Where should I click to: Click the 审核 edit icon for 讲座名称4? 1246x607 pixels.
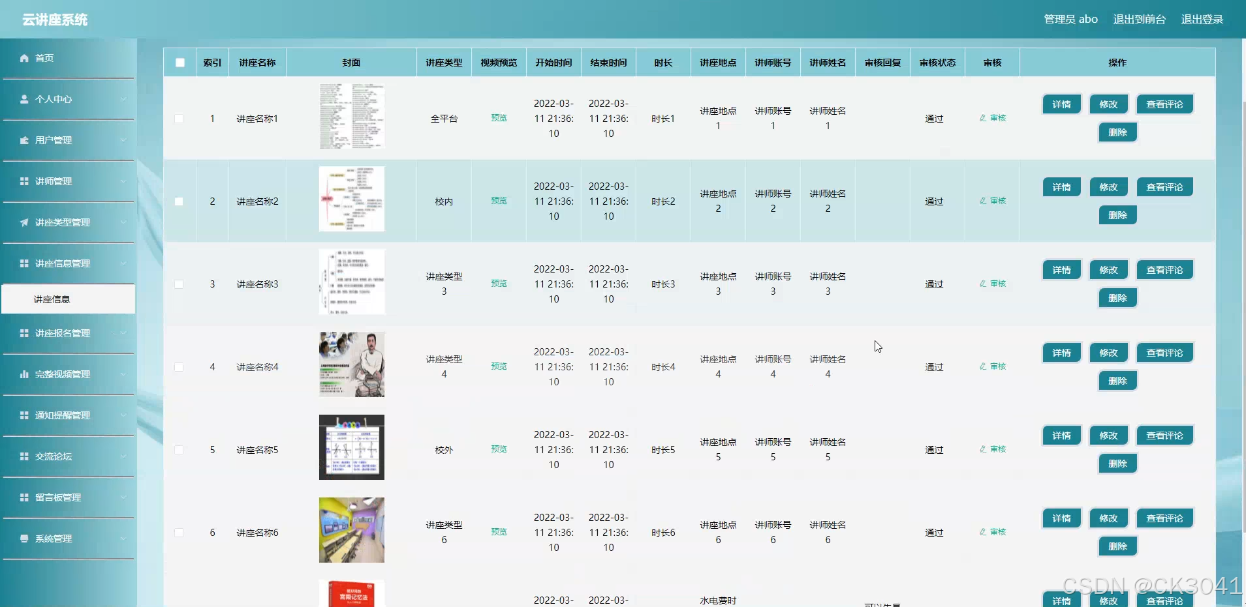(983, 366)
